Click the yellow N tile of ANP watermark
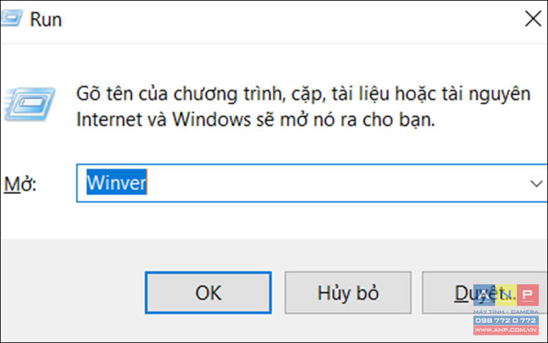This screenshot has height=343, width=548. pos(506,296)
